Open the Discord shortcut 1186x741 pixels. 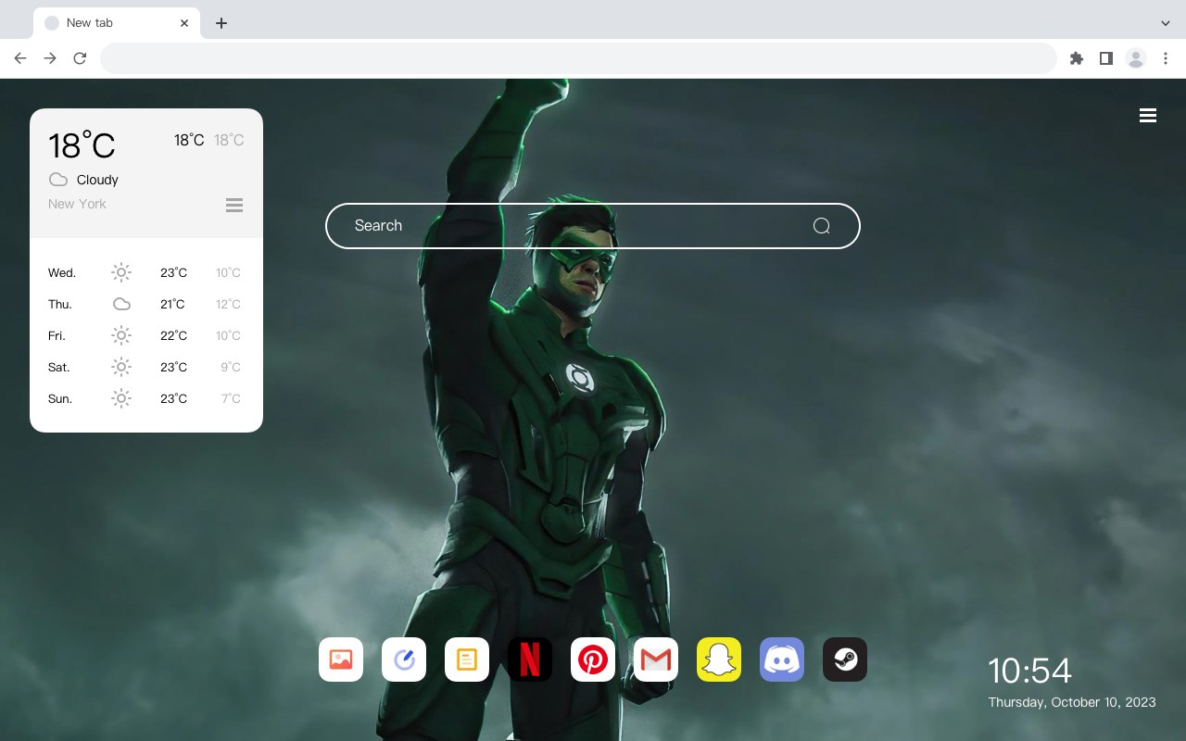click(782, 659)
